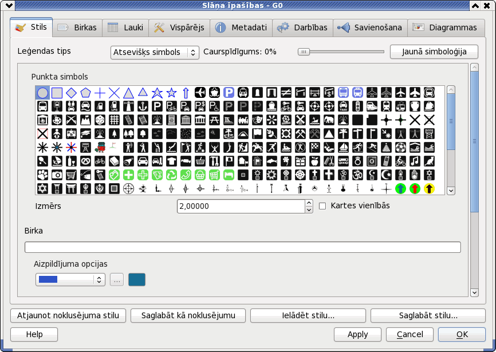The height and width of the screenshot is (352, 496).
Task: Click Saglabāt kā noklusējumu
Action: click(188, 316)
